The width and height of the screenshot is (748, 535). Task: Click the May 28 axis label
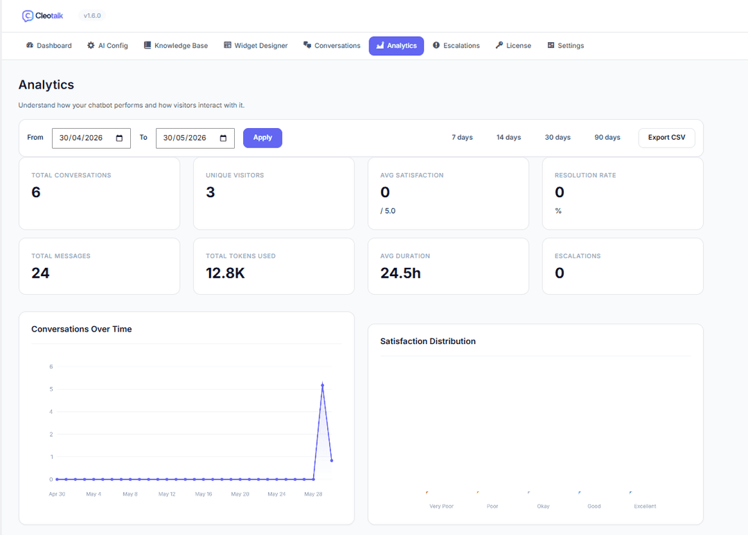point(314,494)
